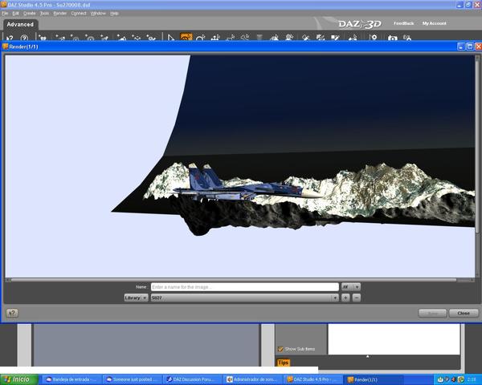Switch to DAZ Discussion Forum taskbar window
Image resolution: width=482 pixels, height=385 pixels.
[193, 379]
